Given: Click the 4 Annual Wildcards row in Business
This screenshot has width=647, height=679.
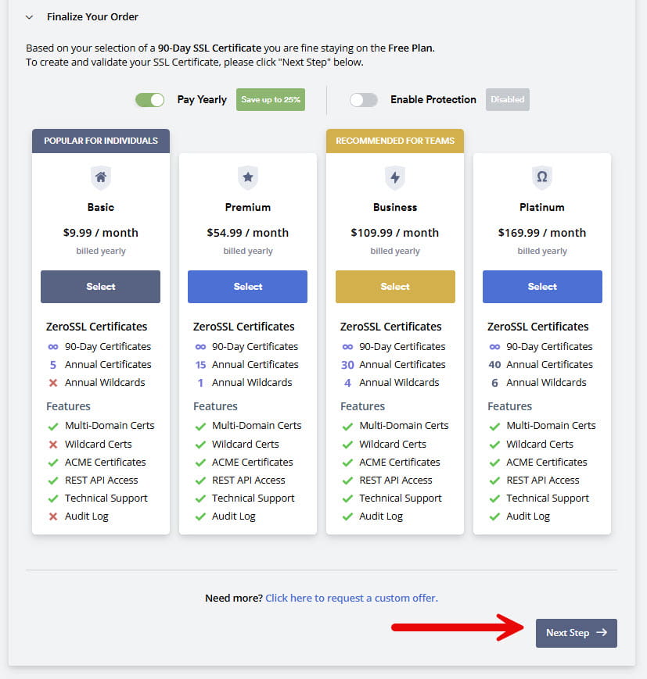Looking at the screenshot, I should pyautogui.click(x=392, y=383).
